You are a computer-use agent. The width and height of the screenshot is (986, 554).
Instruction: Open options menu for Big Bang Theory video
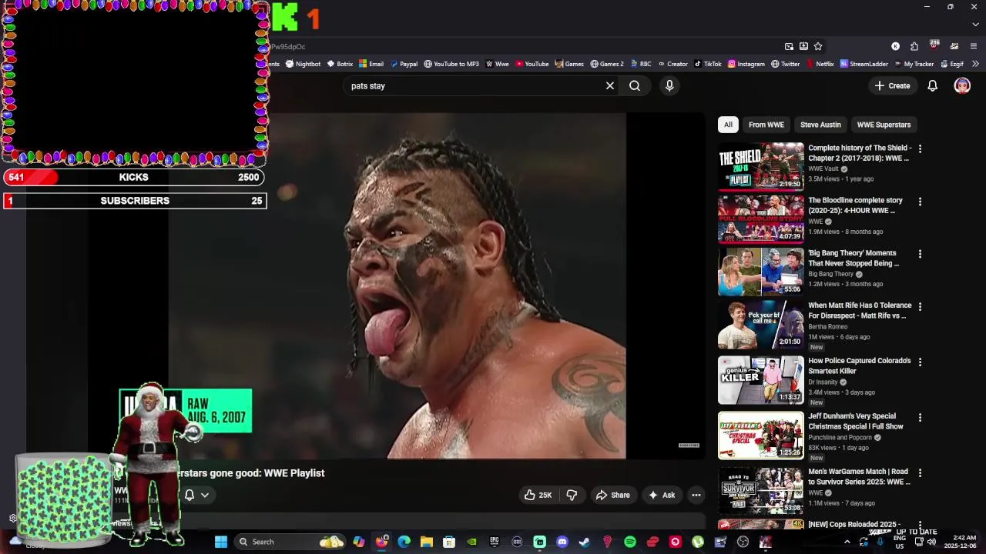tap(920, 254)
